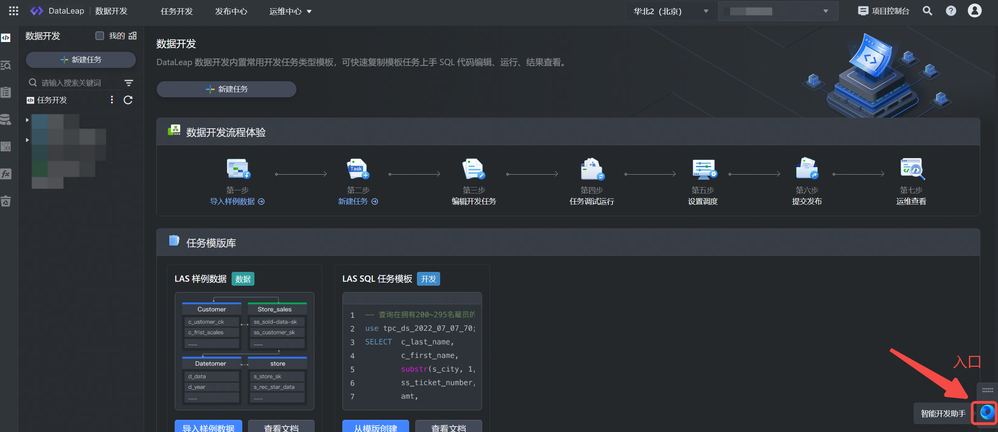Screen dimensions: 998x432
Task: Open the 任务开发 more options menu
Action: (x=112, y=100)
